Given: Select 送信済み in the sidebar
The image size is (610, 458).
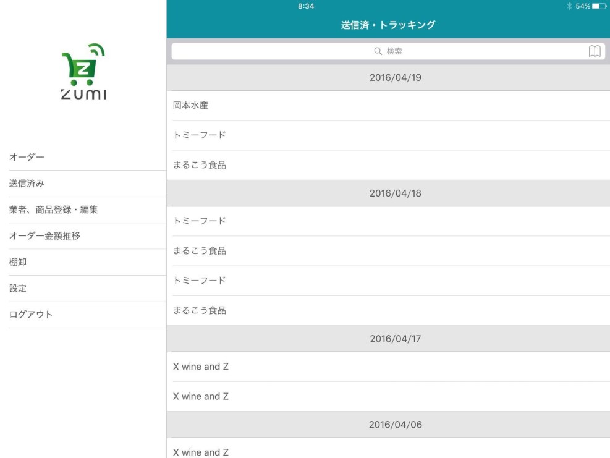Looking at the screenshot, I should 27,184.
